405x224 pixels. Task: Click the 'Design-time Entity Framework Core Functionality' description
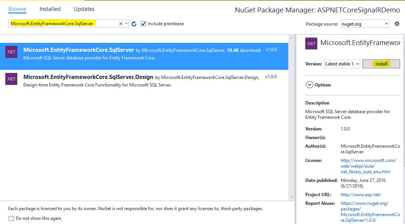tap(97, 85)
